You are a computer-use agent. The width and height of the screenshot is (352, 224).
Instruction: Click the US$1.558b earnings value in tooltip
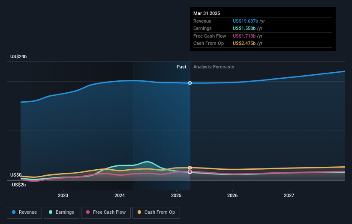[x=244, y=28]
